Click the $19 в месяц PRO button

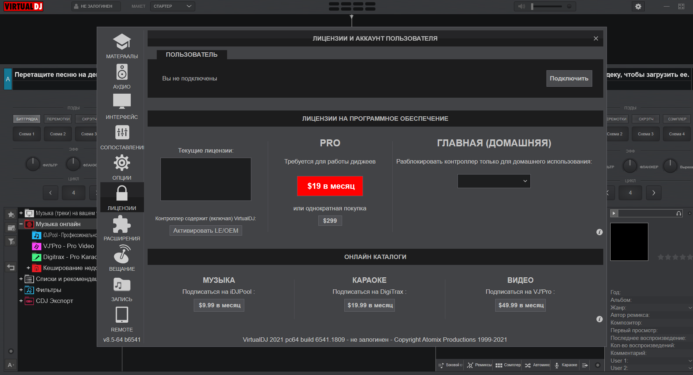[x=330, y=186]
